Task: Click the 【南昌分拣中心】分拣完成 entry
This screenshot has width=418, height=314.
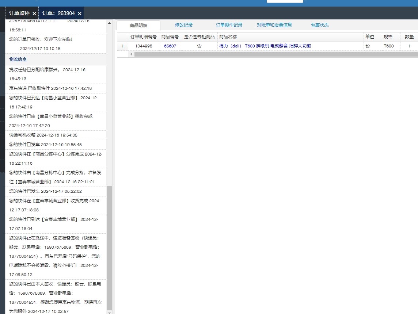Action: point(56,158)
